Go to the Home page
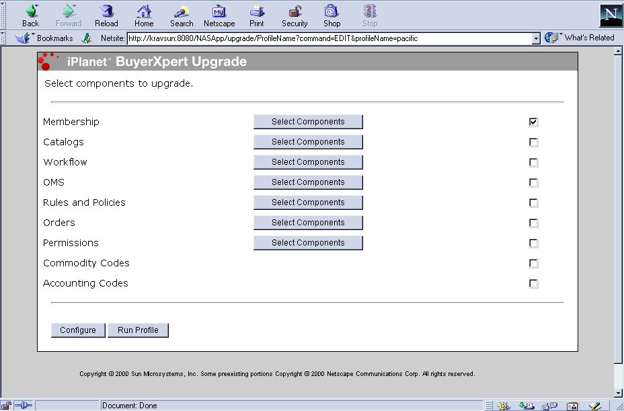 pyautogui.click(x=144, y=15)
